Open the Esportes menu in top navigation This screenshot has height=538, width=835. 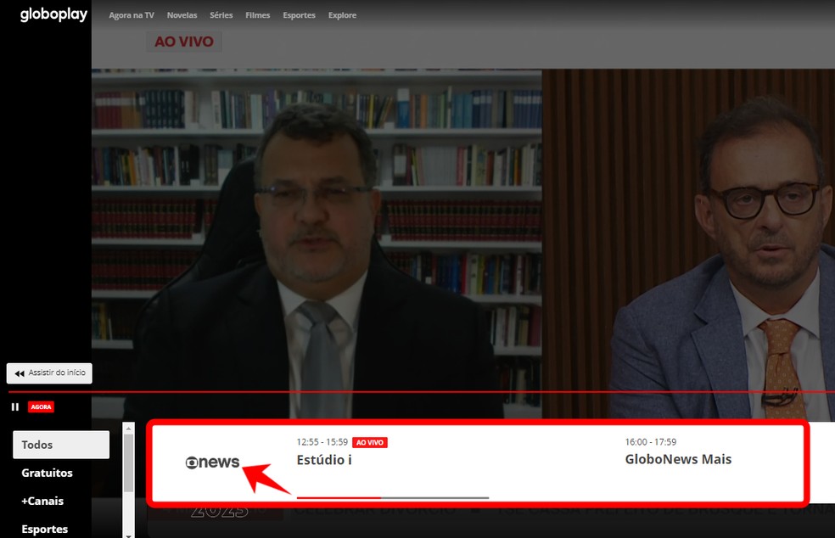coord(300,15)
